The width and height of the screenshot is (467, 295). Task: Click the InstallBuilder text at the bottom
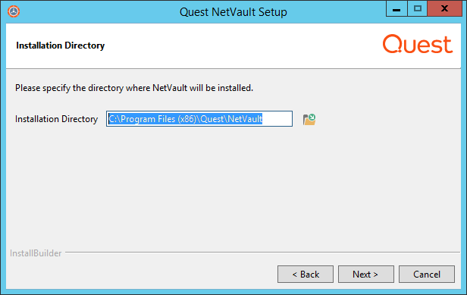click(x=36, y=253)
